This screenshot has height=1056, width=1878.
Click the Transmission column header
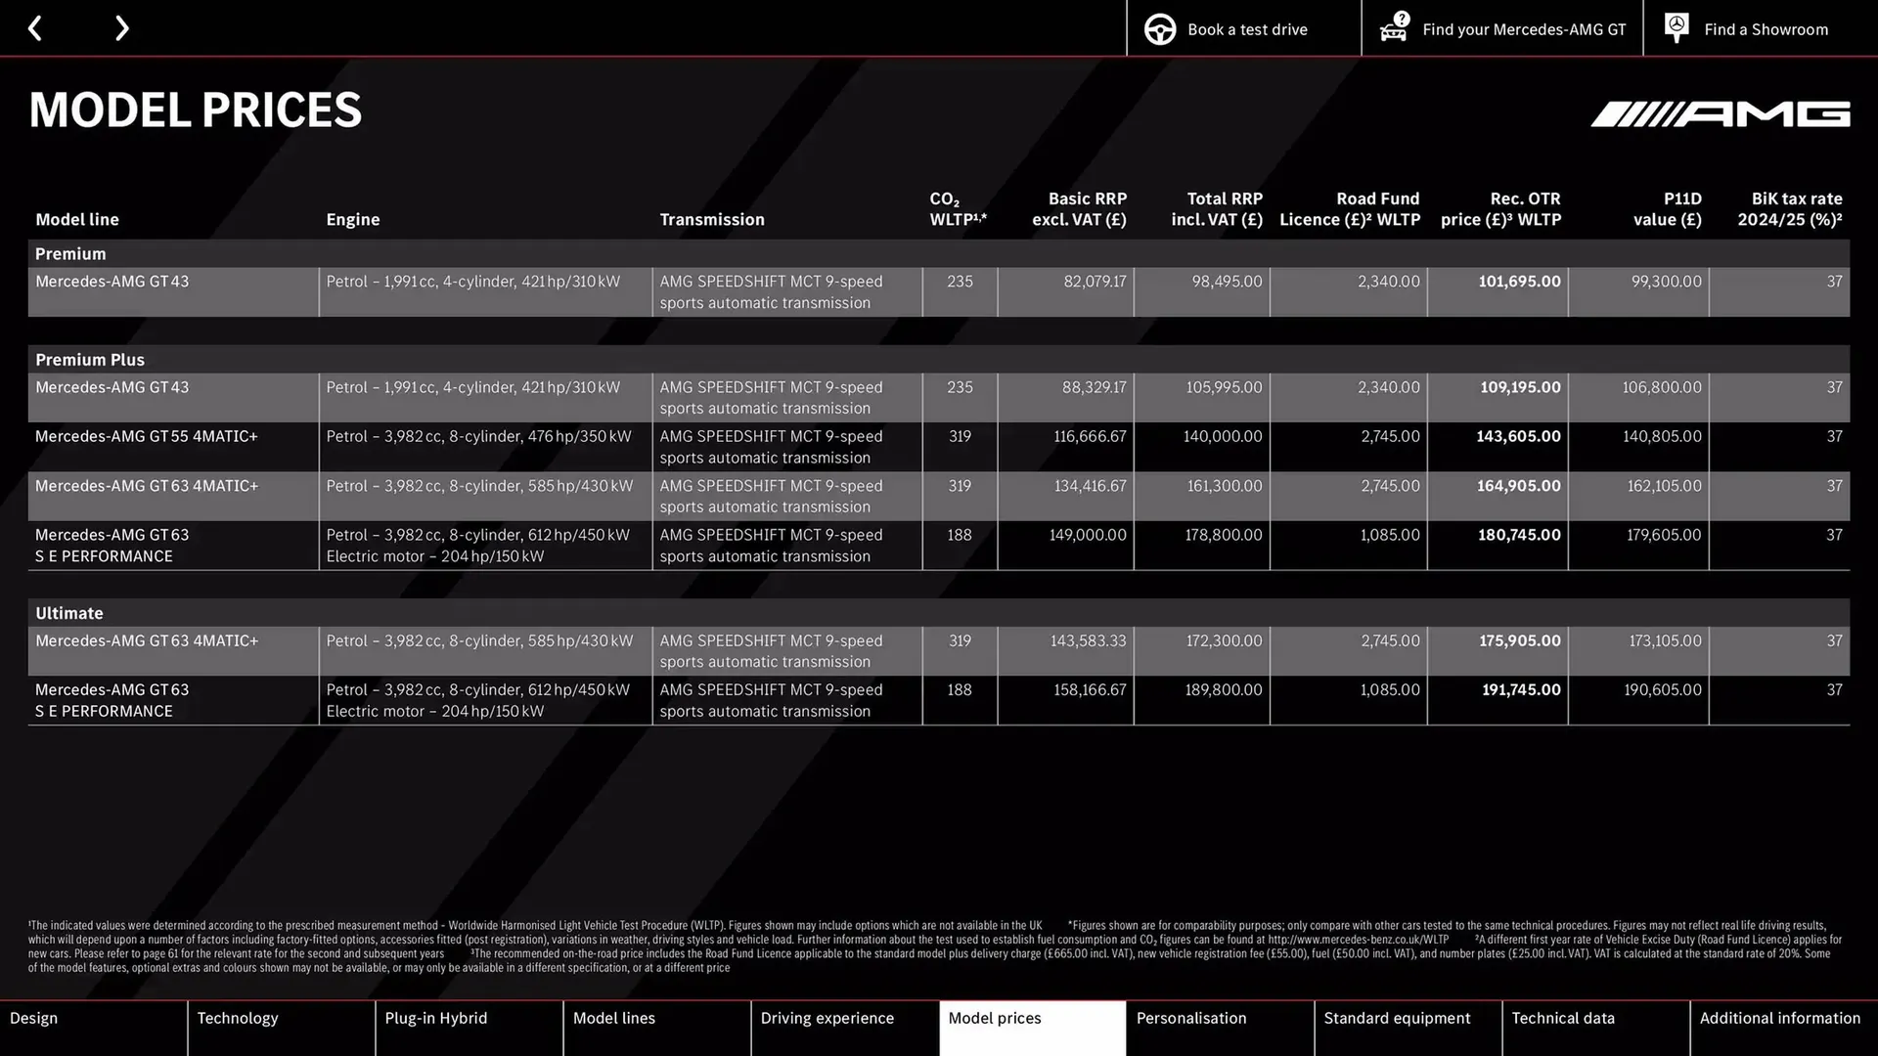tap(712, 220)
